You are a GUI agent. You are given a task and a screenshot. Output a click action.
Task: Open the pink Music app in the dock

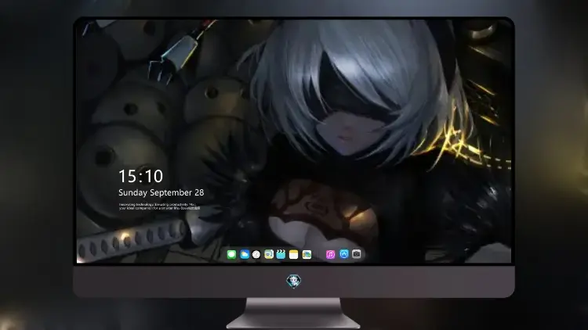tap(330, 254)
